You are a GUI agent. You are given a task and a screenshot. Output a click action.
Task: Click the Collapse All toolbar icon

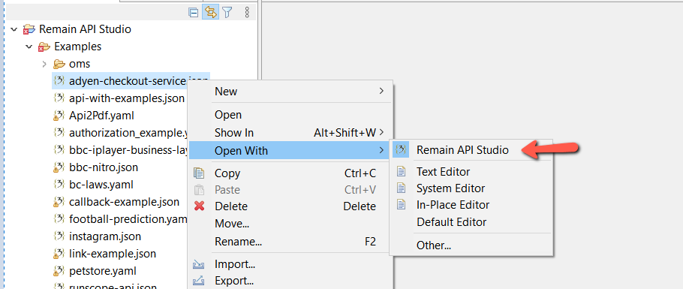click(194, 12)
